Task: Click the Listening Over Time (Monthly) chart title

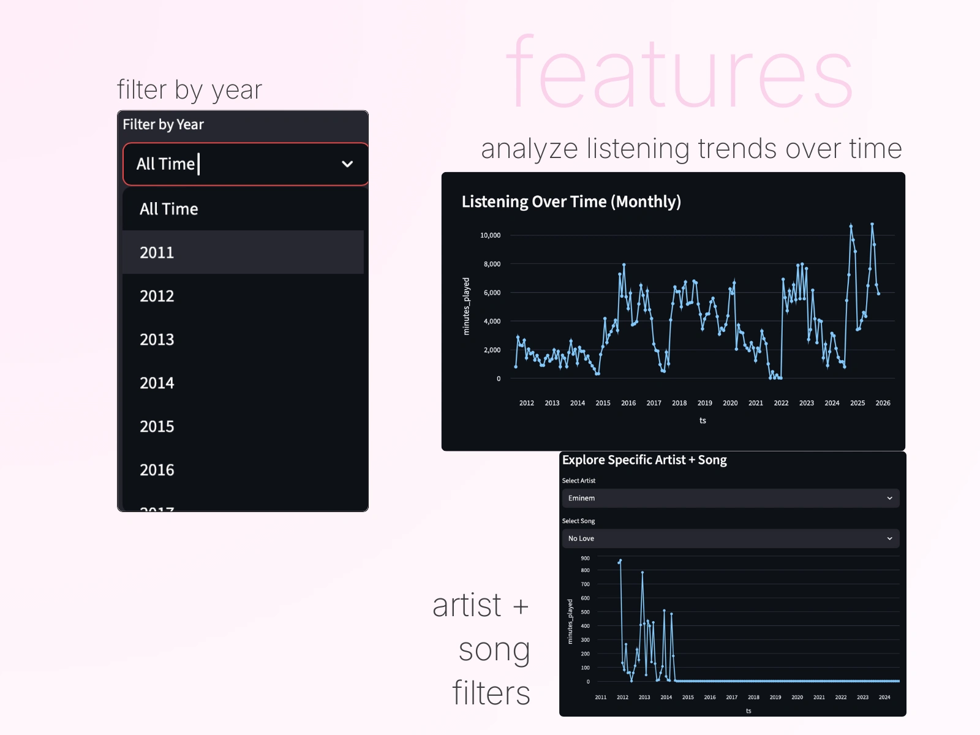Action: [x=572, y=202]
